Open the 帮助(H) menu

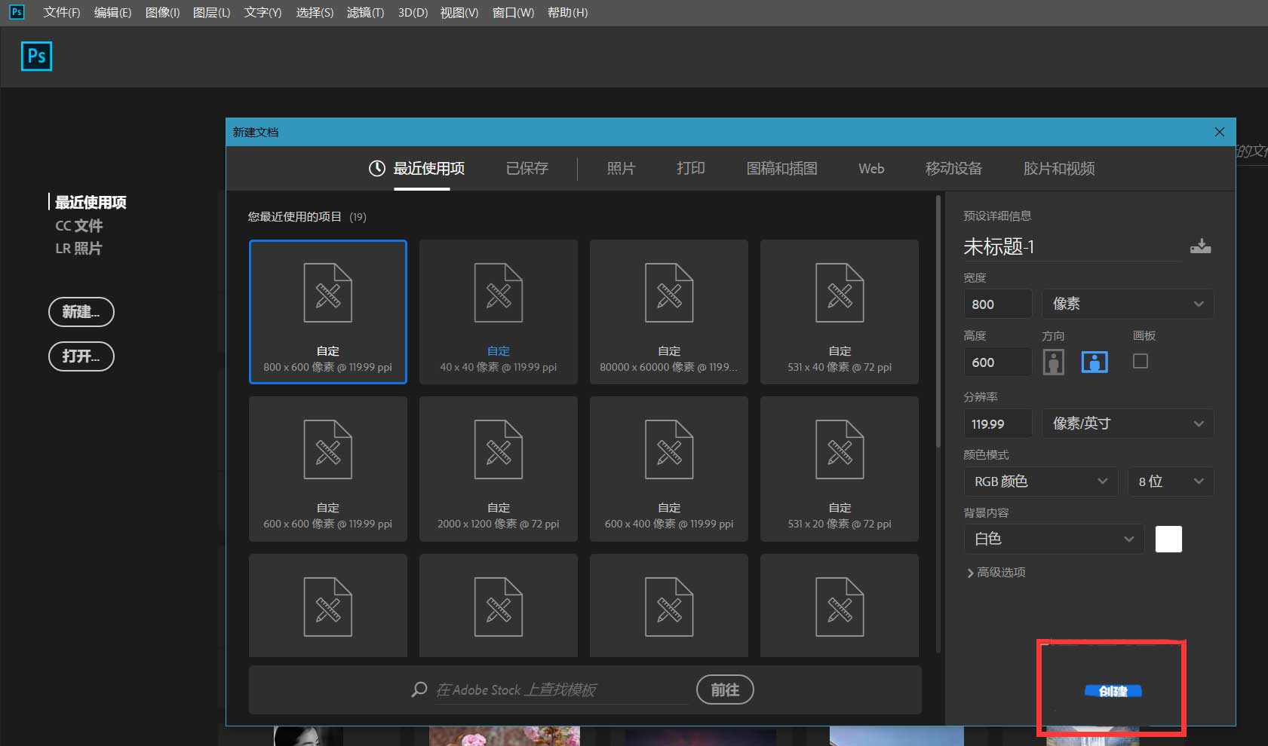point(567,12)
